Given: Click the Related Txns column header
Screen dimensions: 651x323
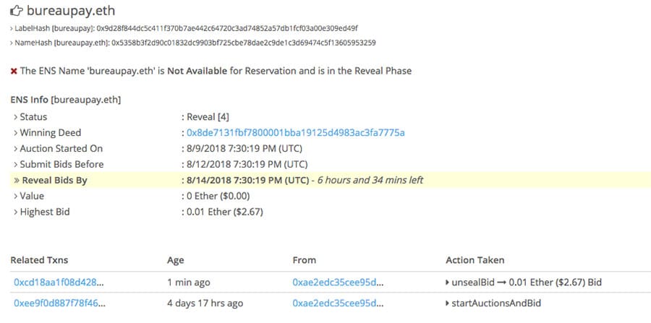Looking at the screenshot, I should point(41,260).
